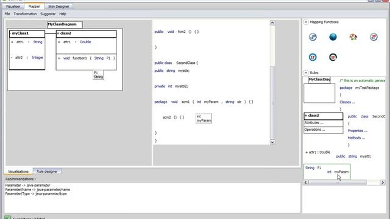This screenshot has height=219, width=390.
Task: Click the attr1 : String attribute of myClass1
Action: tap(27, 42)
